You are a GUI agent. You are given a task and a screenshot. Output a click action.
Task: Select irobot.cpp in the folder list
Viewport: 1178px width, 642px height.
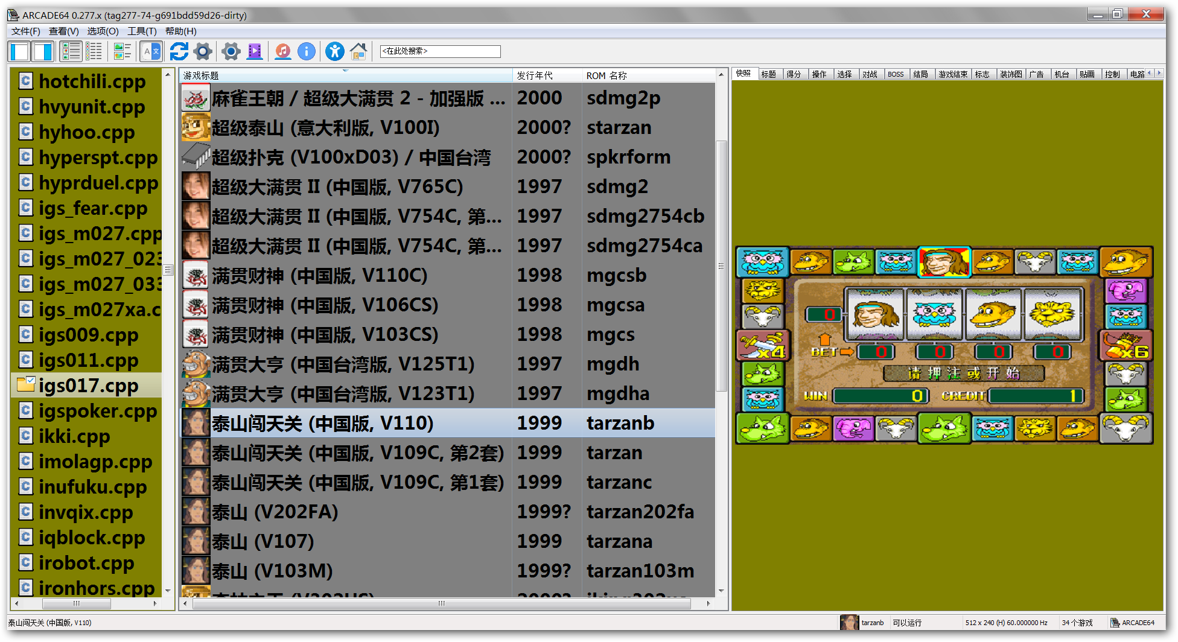tap(86, 563)
